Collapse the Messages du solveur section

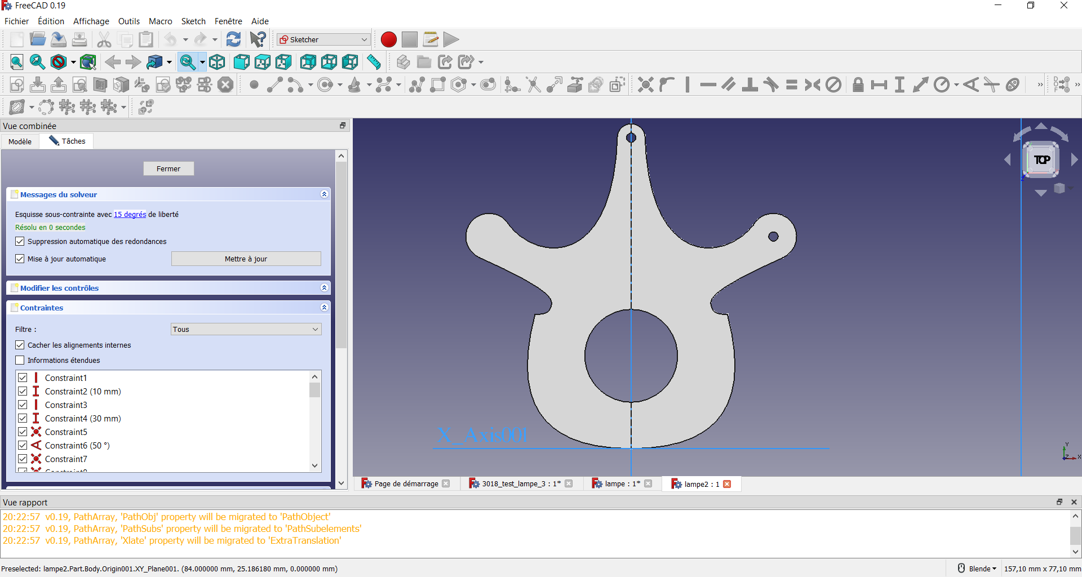pyautogui.click(x=324, y=194)
